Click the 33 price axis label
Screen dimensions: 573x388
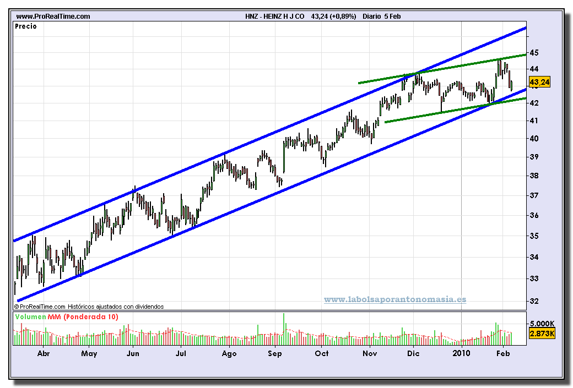[534, 279]
